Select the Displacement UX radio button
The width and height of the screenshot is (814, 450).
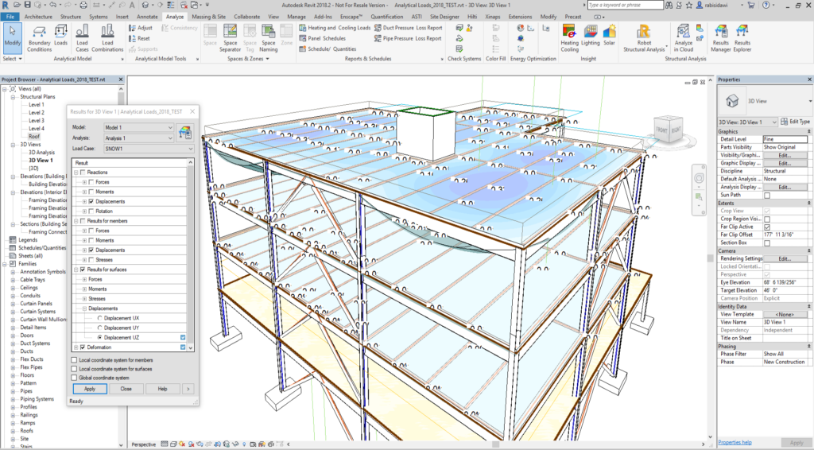(99, 317)
